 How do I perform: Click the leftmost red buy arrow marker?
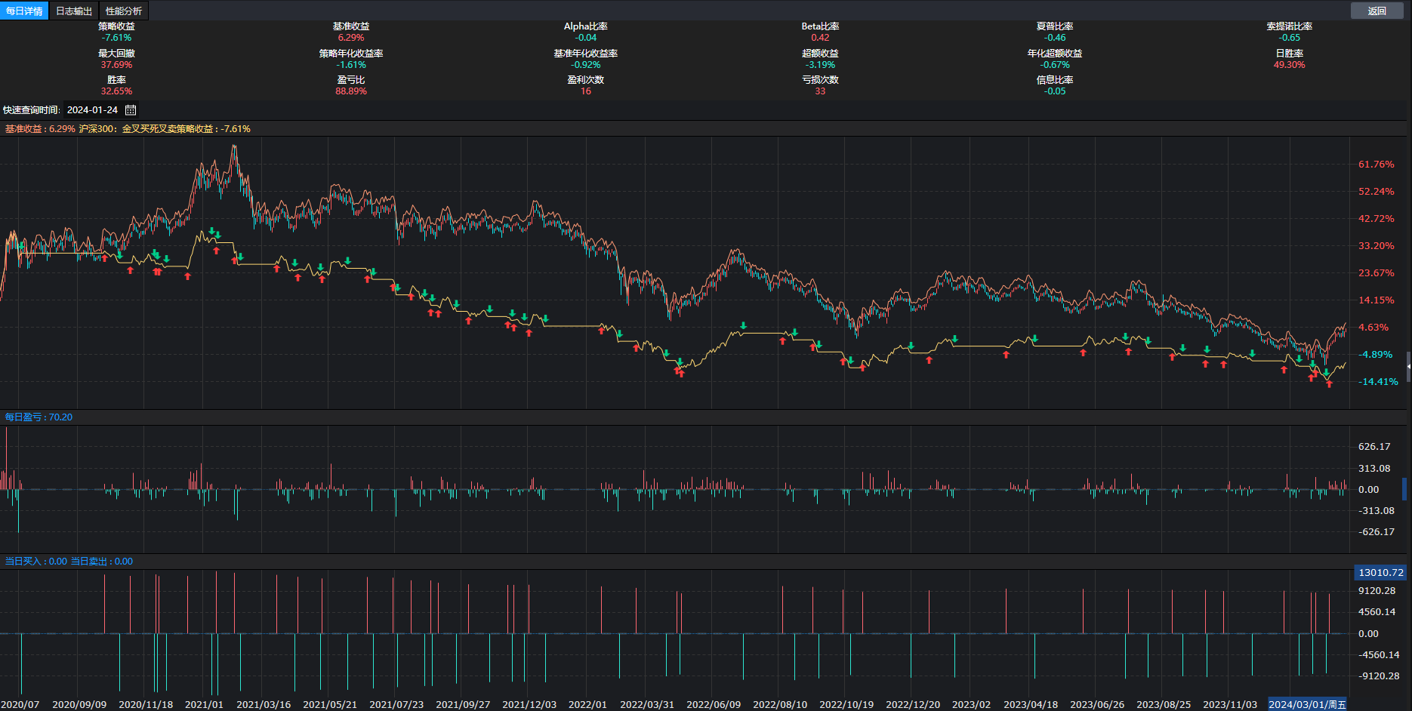pyautogui.click(x=104, y=259)
